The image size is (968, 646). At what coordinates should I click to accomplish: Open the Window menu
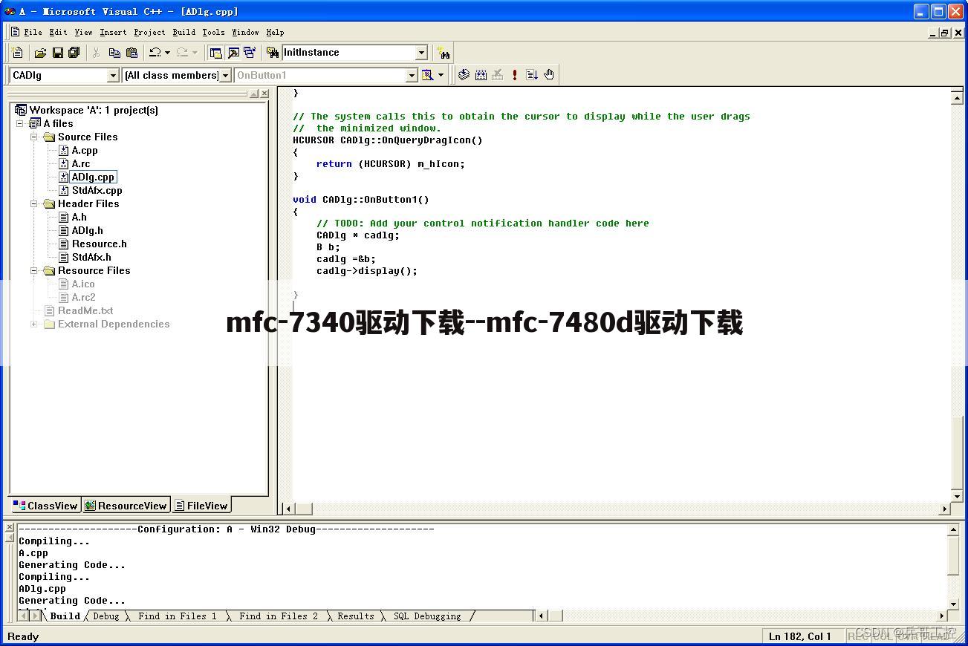tap(245, 32)
